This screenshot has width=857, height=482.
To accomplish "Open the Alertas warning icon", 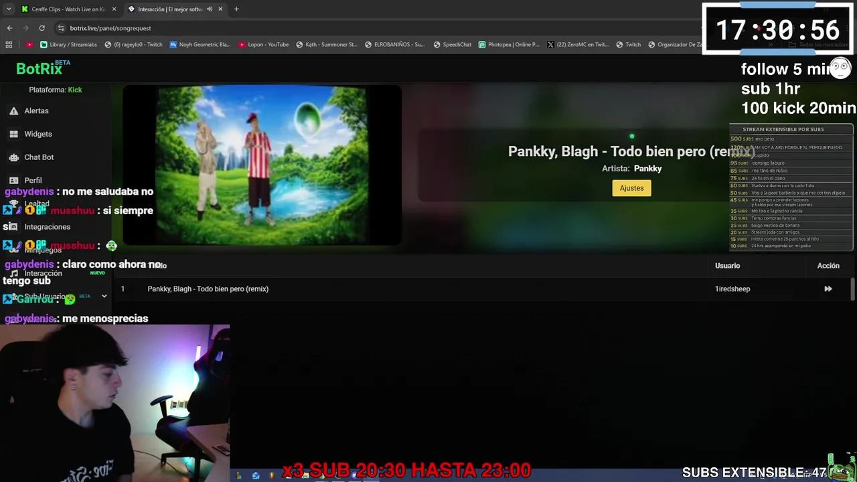I will (13, 111).
